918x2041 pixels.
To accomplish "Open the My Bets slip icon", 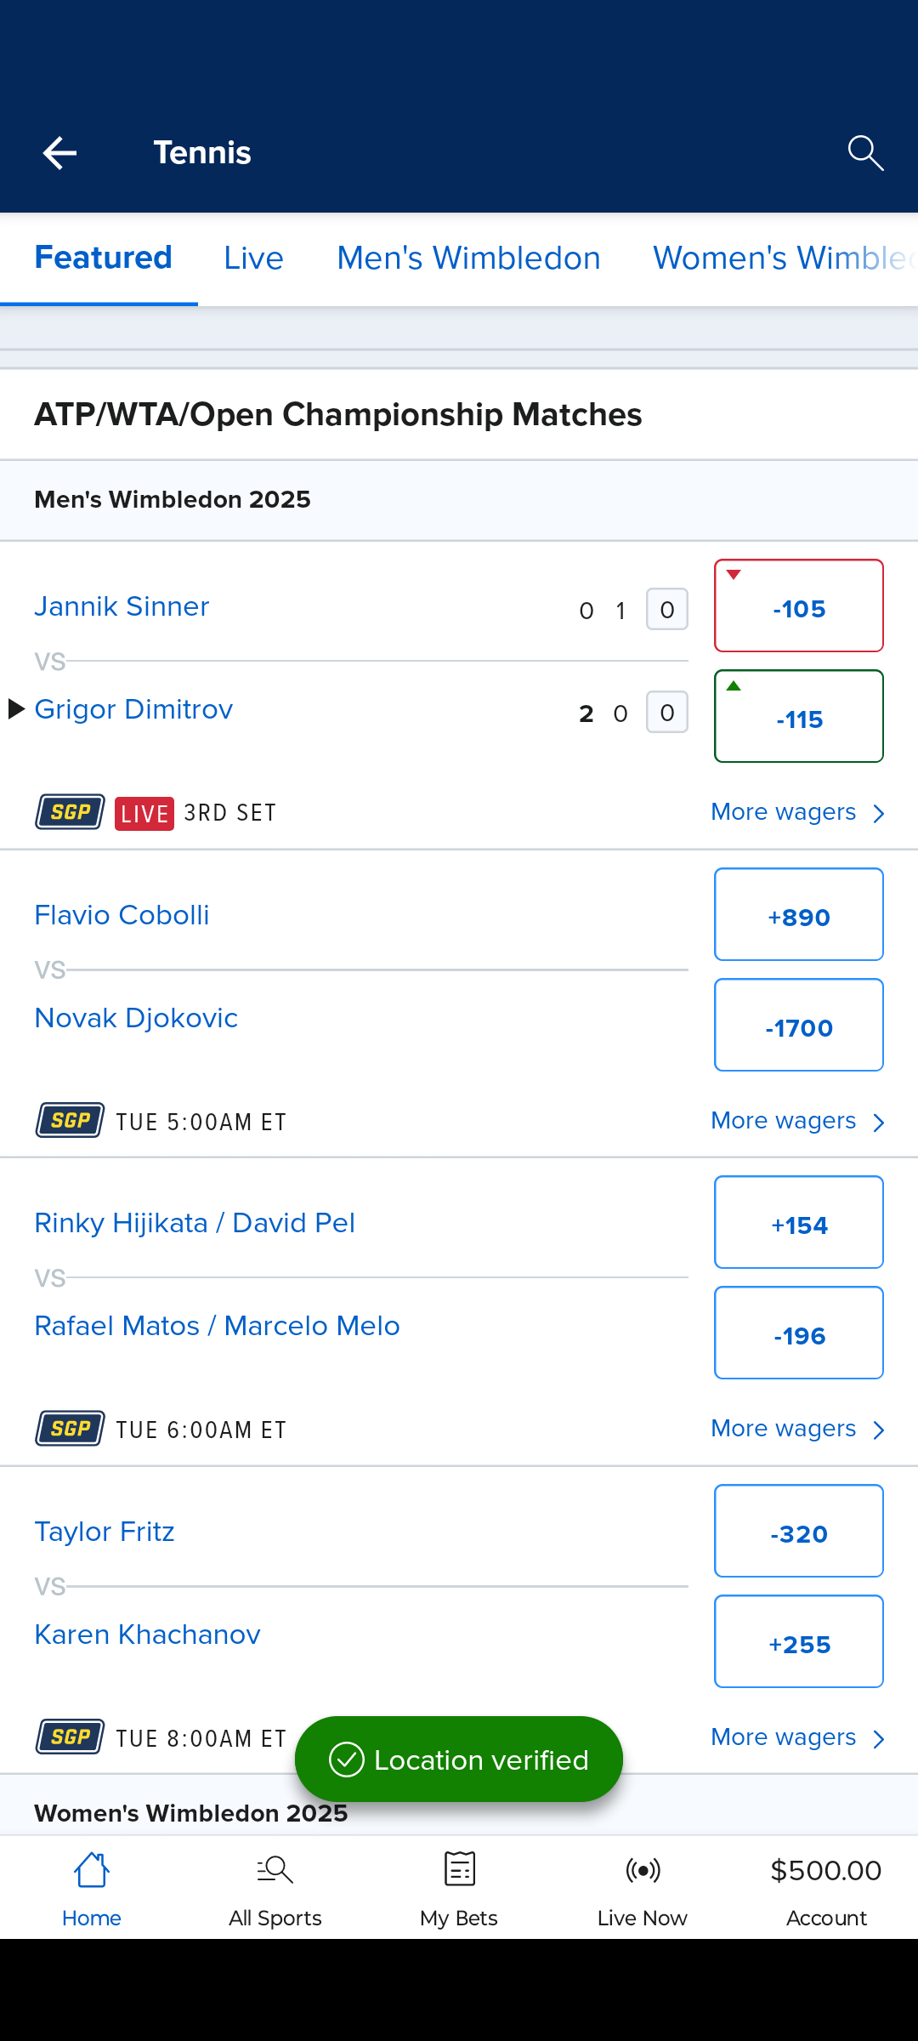I will [459, 1871].
